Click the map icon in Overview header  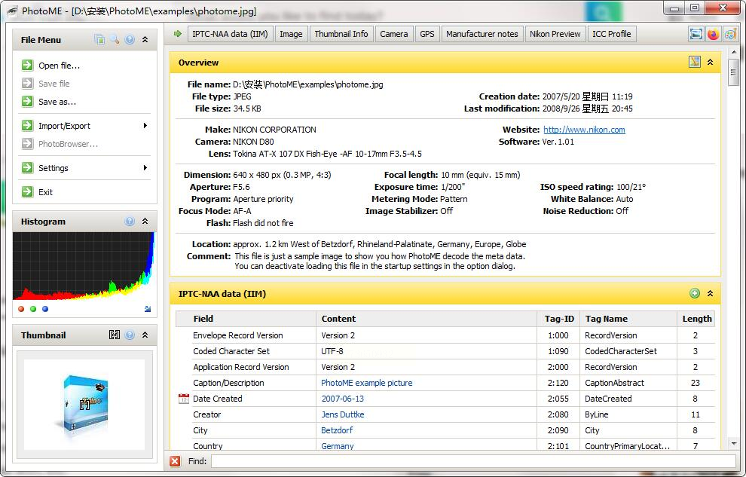pos(695,63)
